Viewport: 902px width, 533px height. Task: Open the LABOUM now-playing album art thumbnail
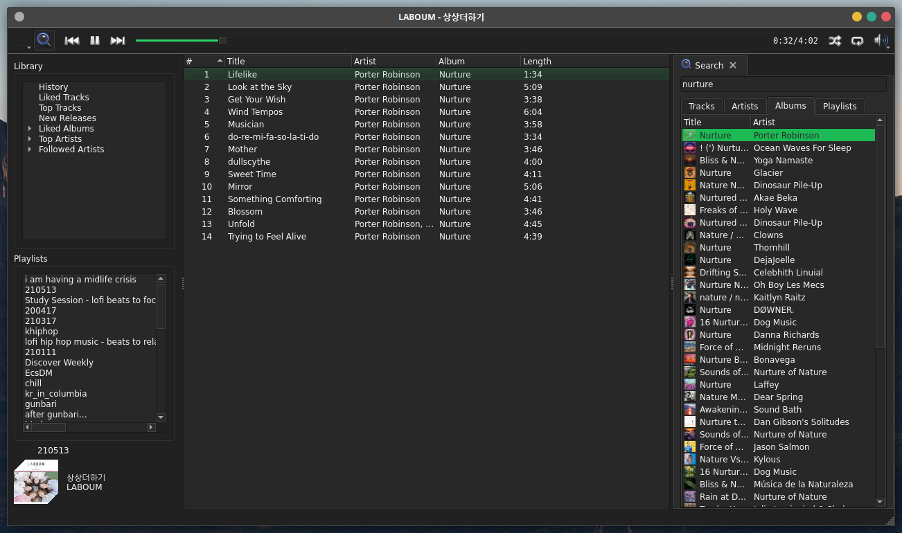click(x=36, y=482)
